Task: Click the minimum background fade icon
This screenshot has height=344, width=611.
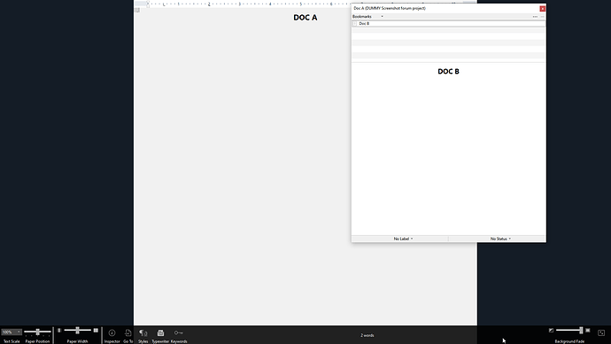Action: point(551,331)
